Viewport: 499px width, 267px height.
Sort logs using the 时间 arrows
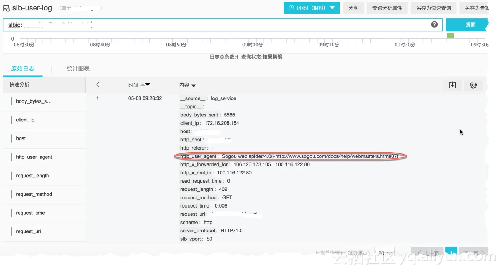pos(145,85)
